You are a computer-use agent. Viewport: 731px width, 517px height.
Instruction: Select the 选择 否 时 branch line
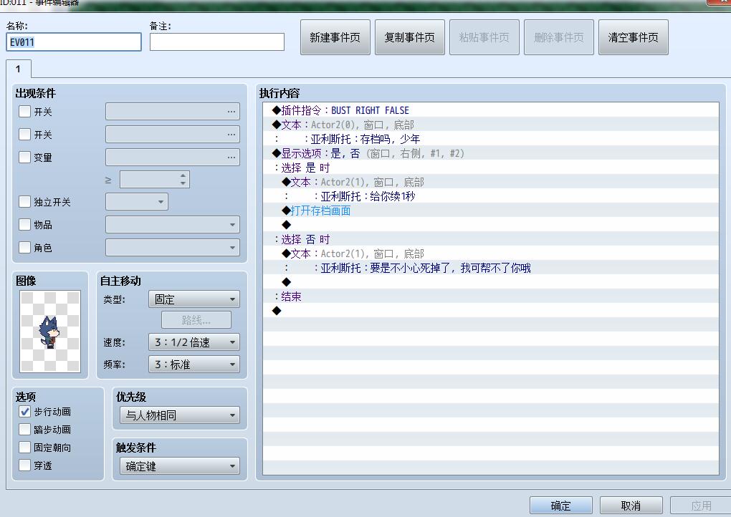(x=490, y=239)
